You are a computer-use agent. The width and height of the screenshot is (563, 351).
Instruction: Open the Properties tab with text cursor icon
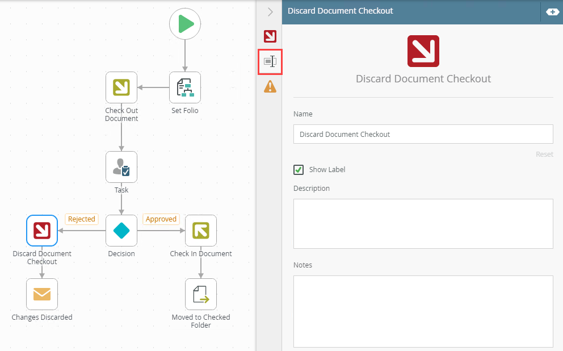[x=270, y=61]
